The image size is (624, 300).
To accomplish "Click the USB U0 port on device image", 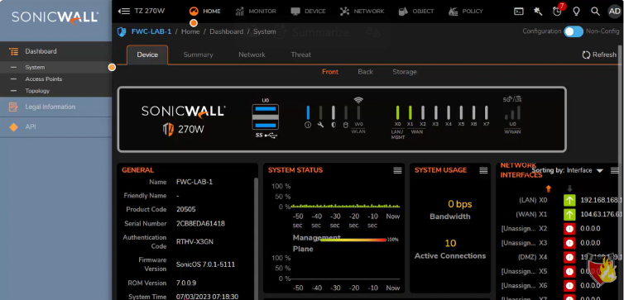I will [x=266, y=117].
